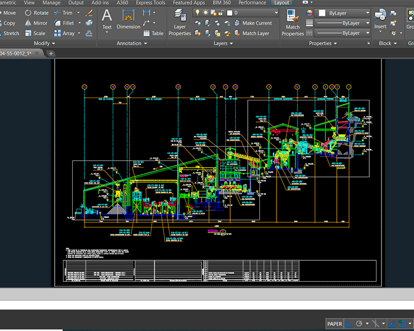Activate the Mirror tool

pyautogui.click(x=36, y=23)
